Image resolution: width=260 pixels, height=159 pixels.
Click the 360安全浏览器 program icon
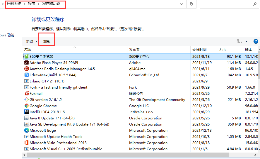(x=27, y=57)
